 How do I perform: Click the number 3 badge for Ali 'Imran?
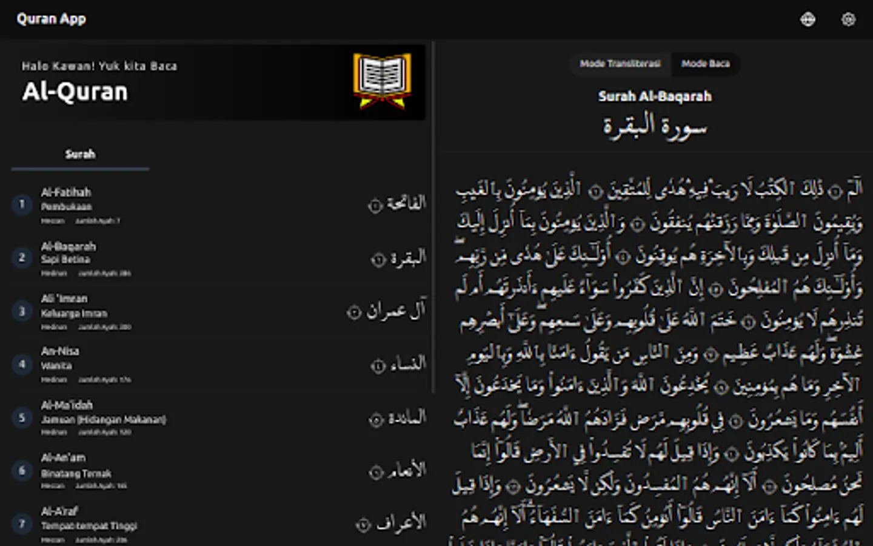tap(22, 311)
